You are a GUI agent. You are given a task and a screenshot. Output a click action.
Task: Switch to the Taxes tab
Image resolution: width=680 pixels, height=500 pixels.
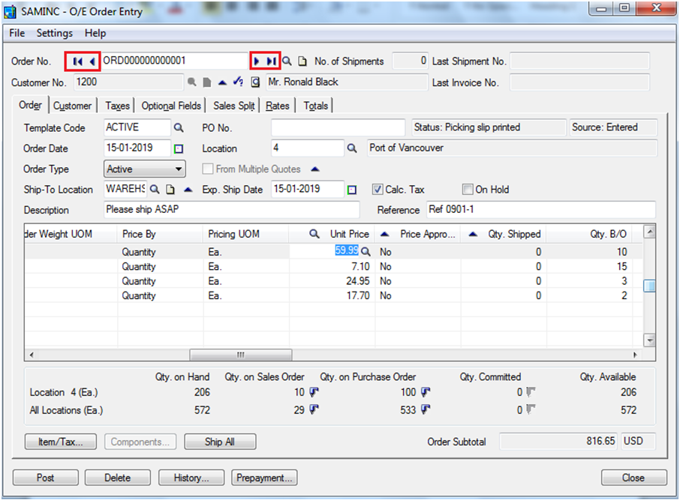coord(117,106)
